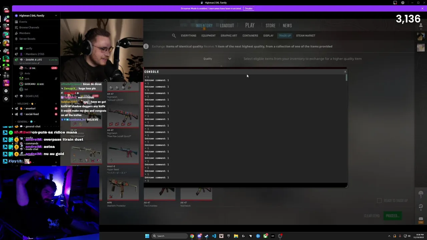This screenshot has width=427, height=240.
Task: Select the TRADE UP inventory filter
Action: pos(285,36)
